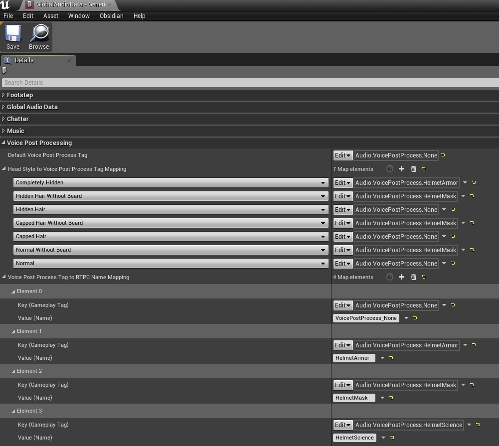
Task: Empty the Head Style mapping with trash icon
Action: click(413, 169)
